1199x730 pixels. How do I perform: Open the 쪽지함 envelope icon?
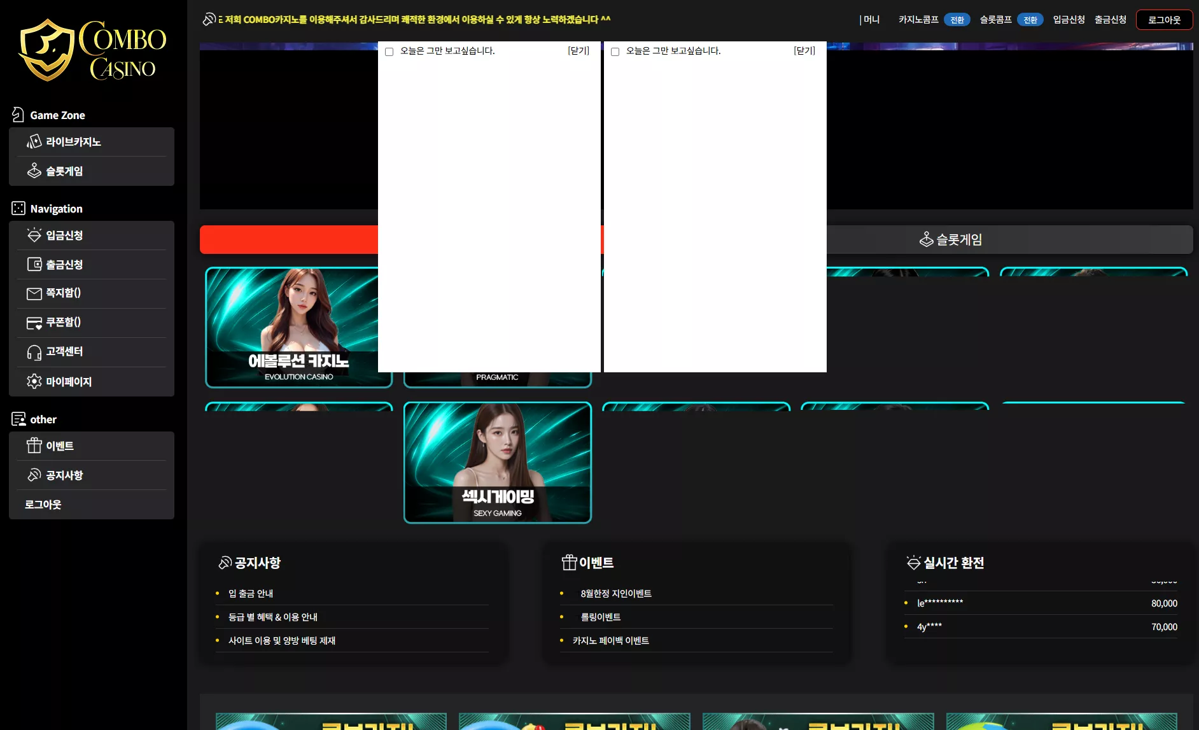[x=34, y=293]
